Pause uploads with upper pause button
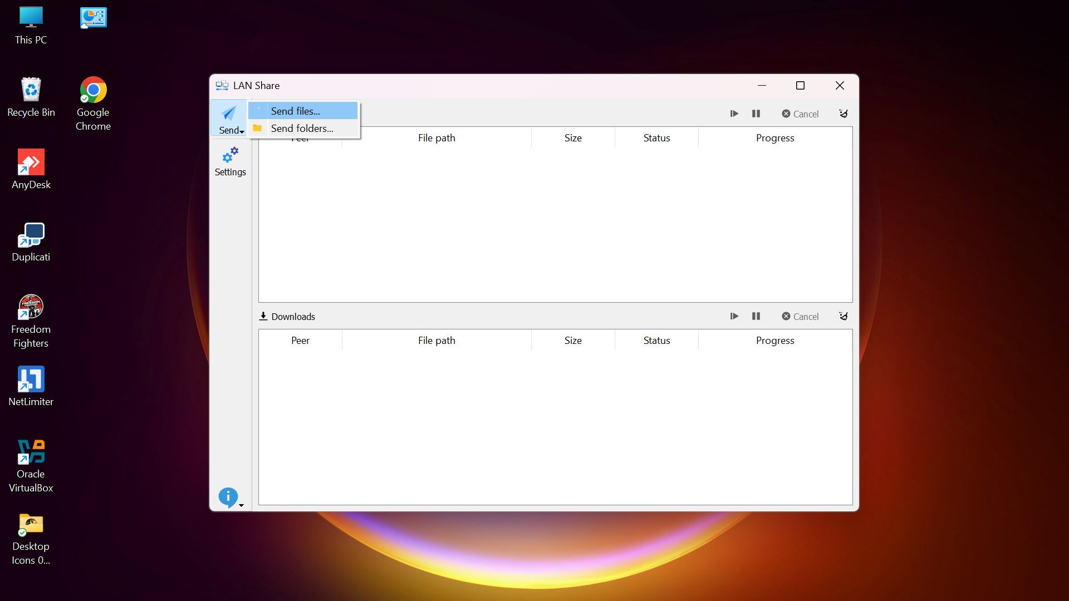Screen dimensions: 1069x601 (756, 114)
